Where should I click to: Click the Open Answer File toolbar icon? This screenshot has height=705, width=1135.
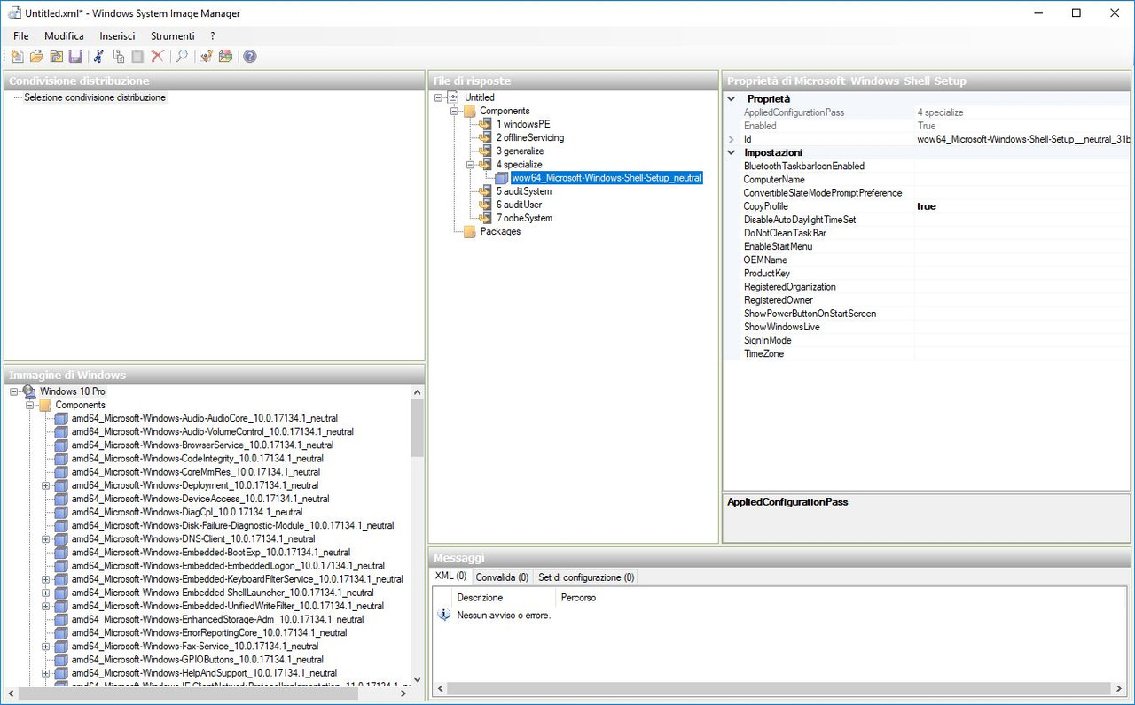pyautogui.click(x=36, y=57)
